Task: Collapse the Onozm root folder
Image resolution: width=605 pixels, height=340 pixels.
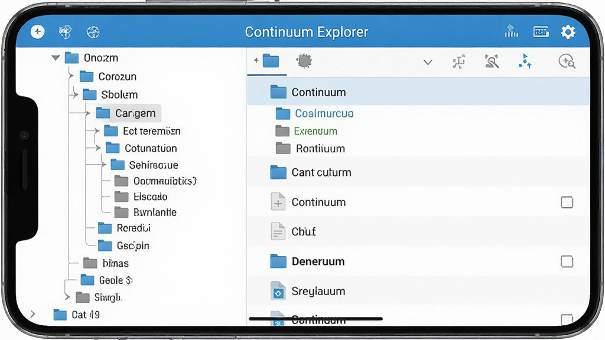Action: [56, 58]
